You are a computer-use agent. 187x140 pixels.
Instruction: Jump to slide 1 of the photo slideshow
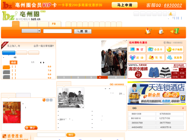pos(64,77)
